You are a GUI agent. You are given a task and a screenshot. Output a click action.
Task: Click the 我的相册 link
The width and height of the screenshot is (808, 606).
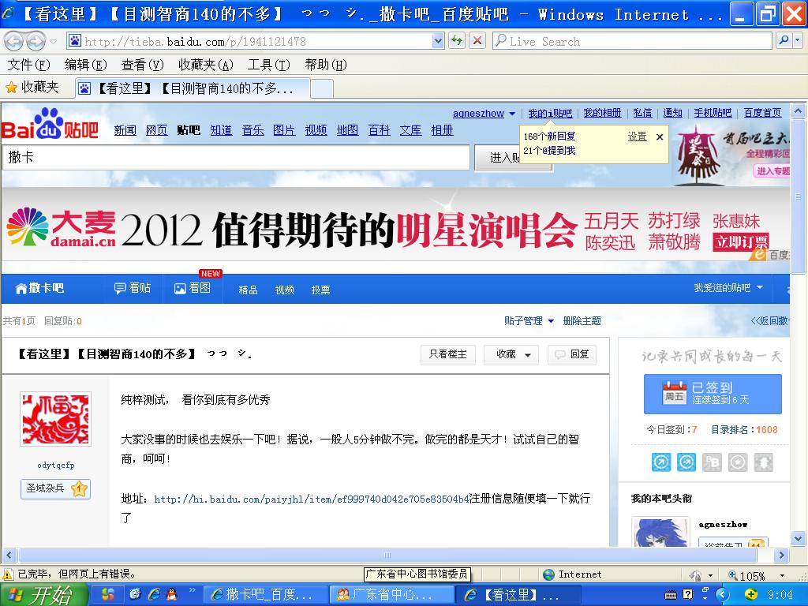point(602,114)
